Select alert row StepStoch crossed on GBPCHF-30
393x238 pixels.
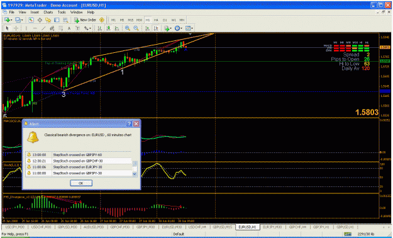pos(79,161)
